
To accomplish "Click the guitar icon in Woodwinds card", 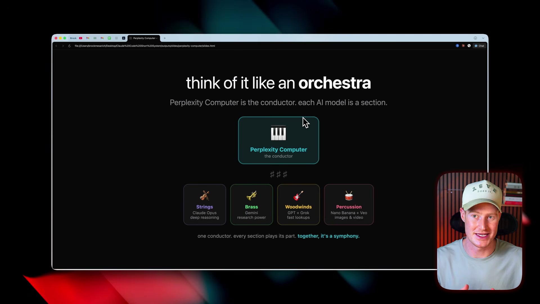I will (x=298, y=196).
